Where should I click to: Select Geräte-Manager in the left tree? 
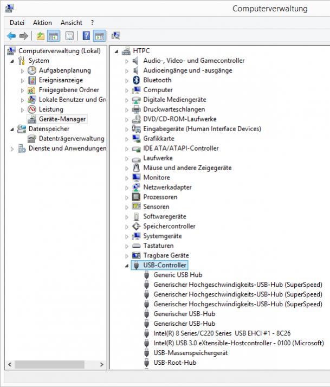62,119
